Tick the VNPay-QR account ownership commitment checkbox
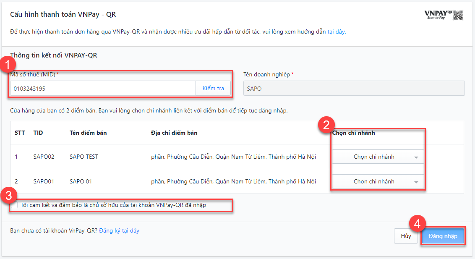The image size is (475, 259). tap(15, 205)
